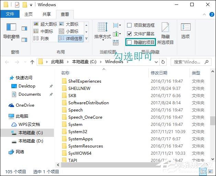216x176 pixels.
Task: Go up one level arrow
Action: pos(32,62)
